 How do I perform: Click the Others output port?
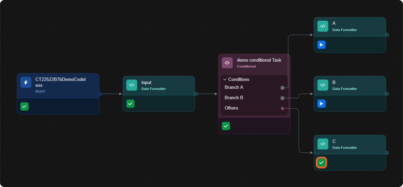282,108
